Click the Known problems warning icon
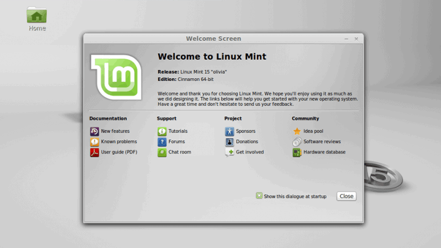 pos(94,141)
